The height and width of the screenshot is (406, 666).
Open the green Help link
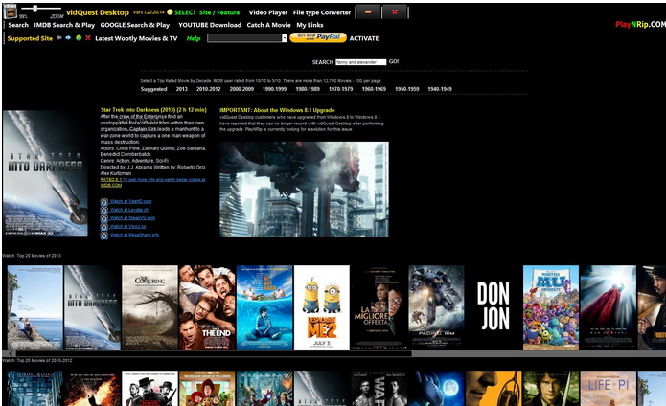point(194,38)
